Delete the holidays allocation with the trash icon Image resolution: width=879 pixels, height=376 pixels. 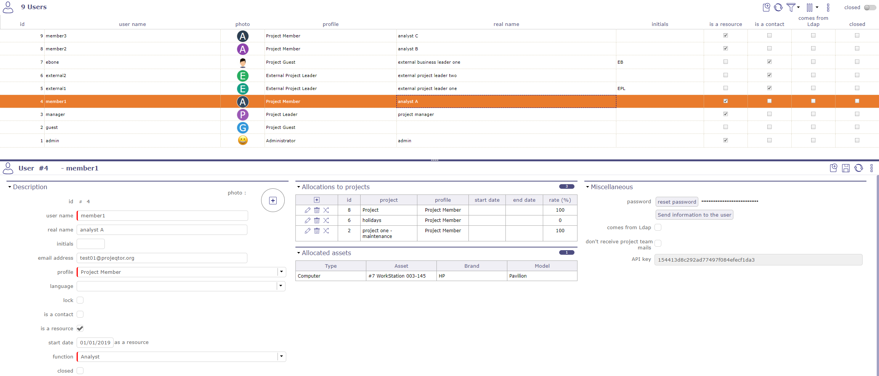pyautogui.click(x=316, y=220)
